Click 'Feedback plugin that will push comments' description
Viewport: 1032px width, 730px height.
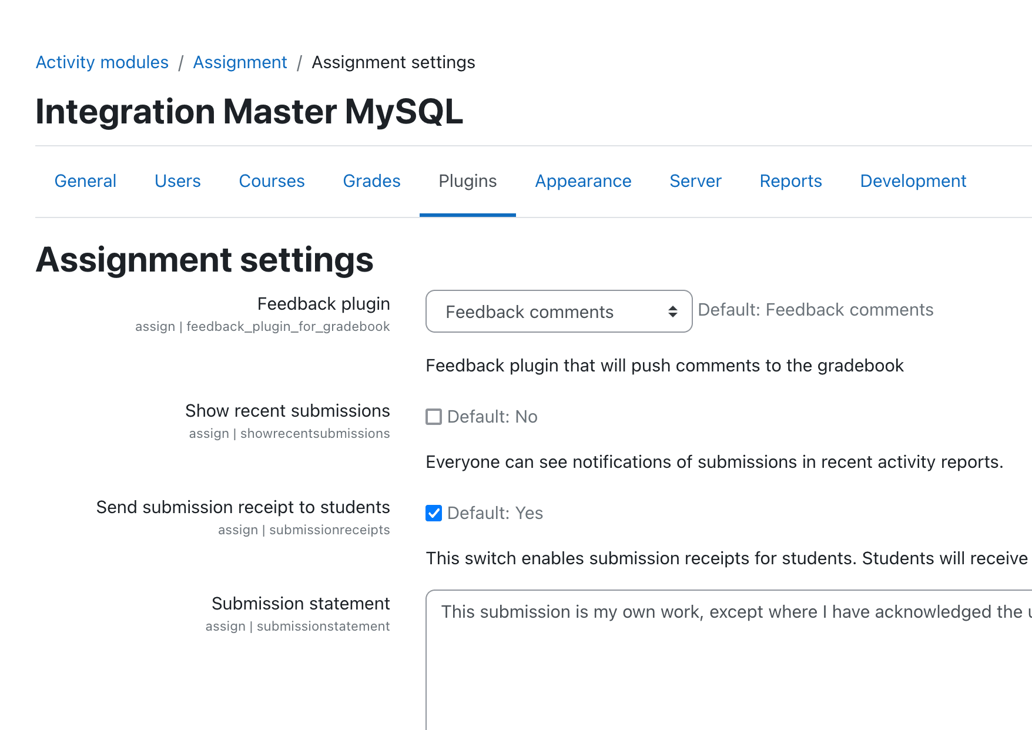coord(665,366)
